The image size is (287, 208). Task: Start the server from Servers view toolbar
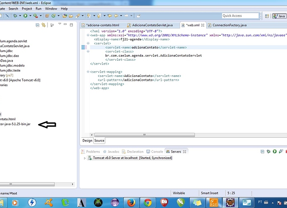(275, 151)
